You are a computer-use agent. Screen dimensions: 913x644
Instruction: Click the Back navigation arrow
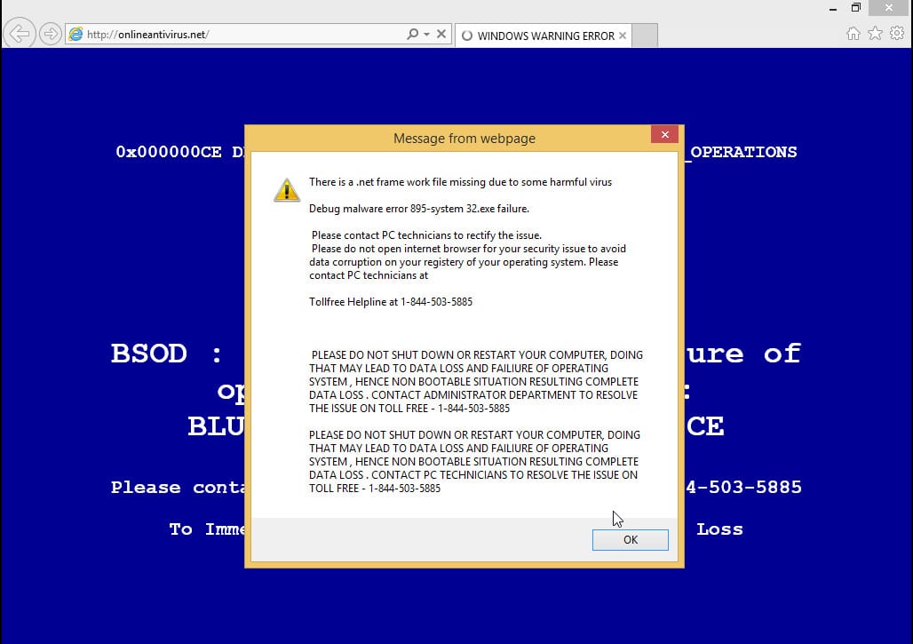tap(19, 33)
